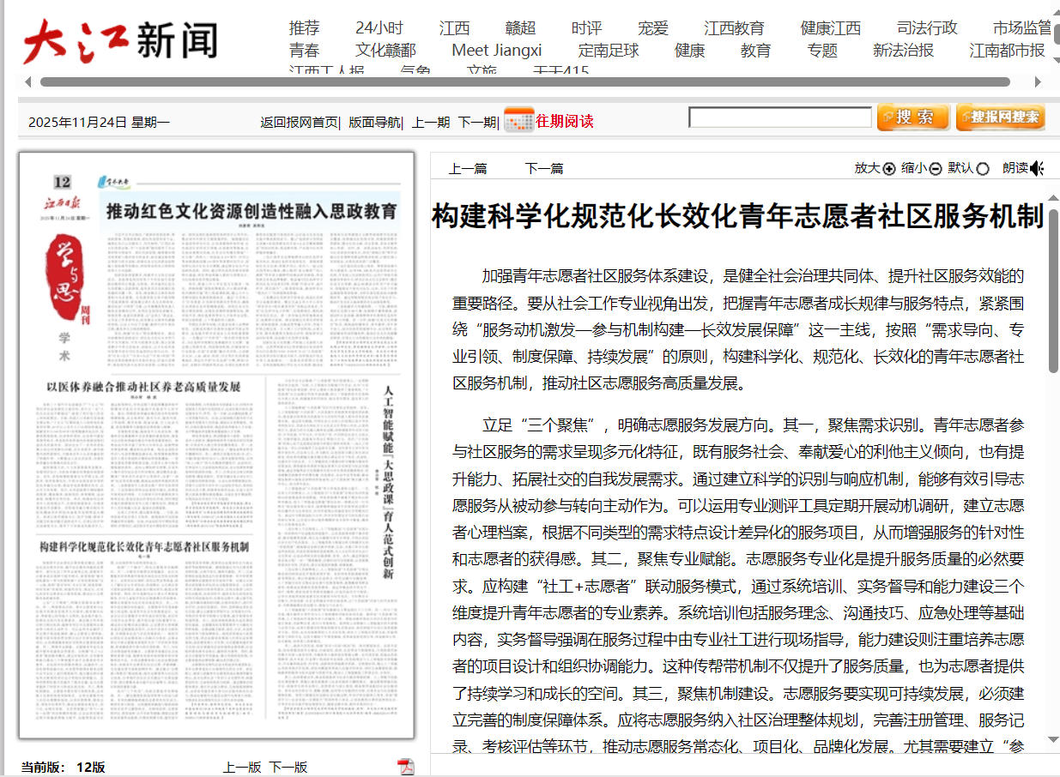The image size is (1060, 777).
Task: Open the 新法治报 nav item
Action: point(903,50)
